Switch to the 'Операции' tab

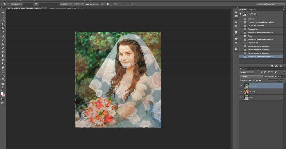pyautogui.click(x=252, y=10)
